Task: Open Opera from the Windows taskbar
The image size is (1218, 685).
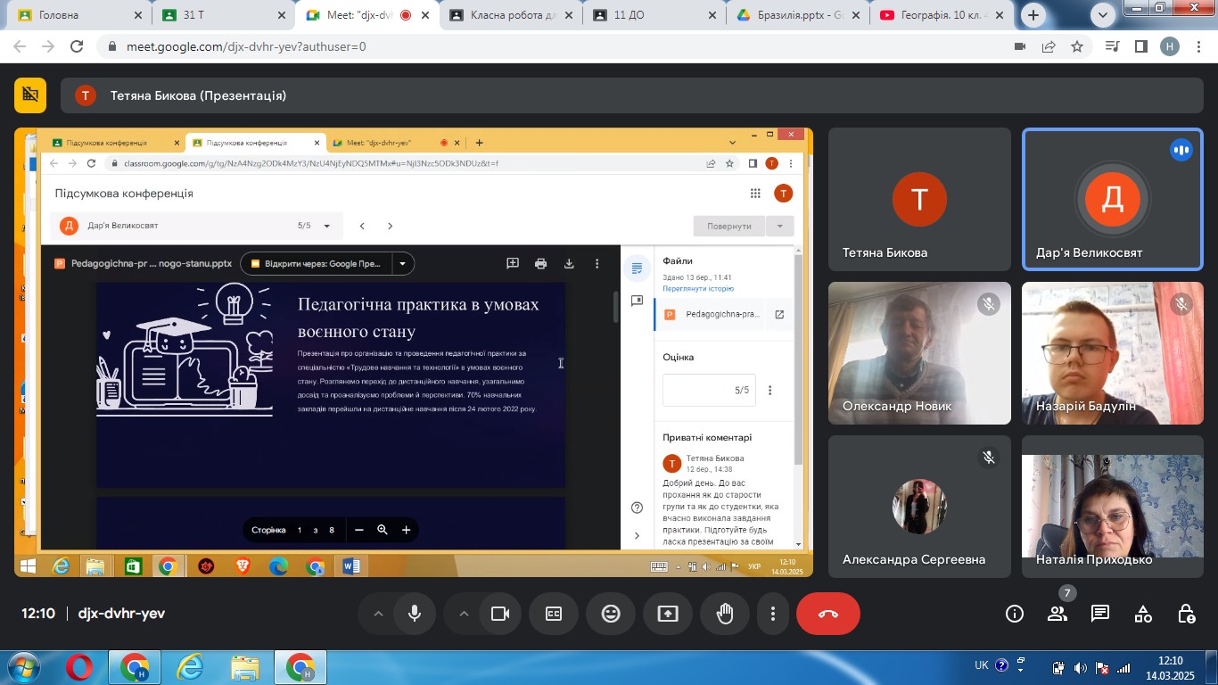Action: 78,667
